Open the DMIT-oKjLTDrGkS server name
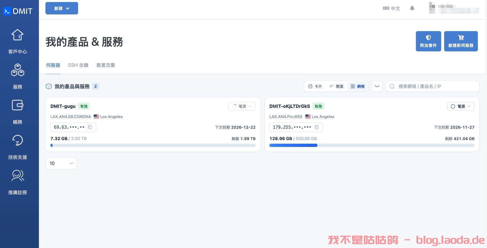 (290, 106)
